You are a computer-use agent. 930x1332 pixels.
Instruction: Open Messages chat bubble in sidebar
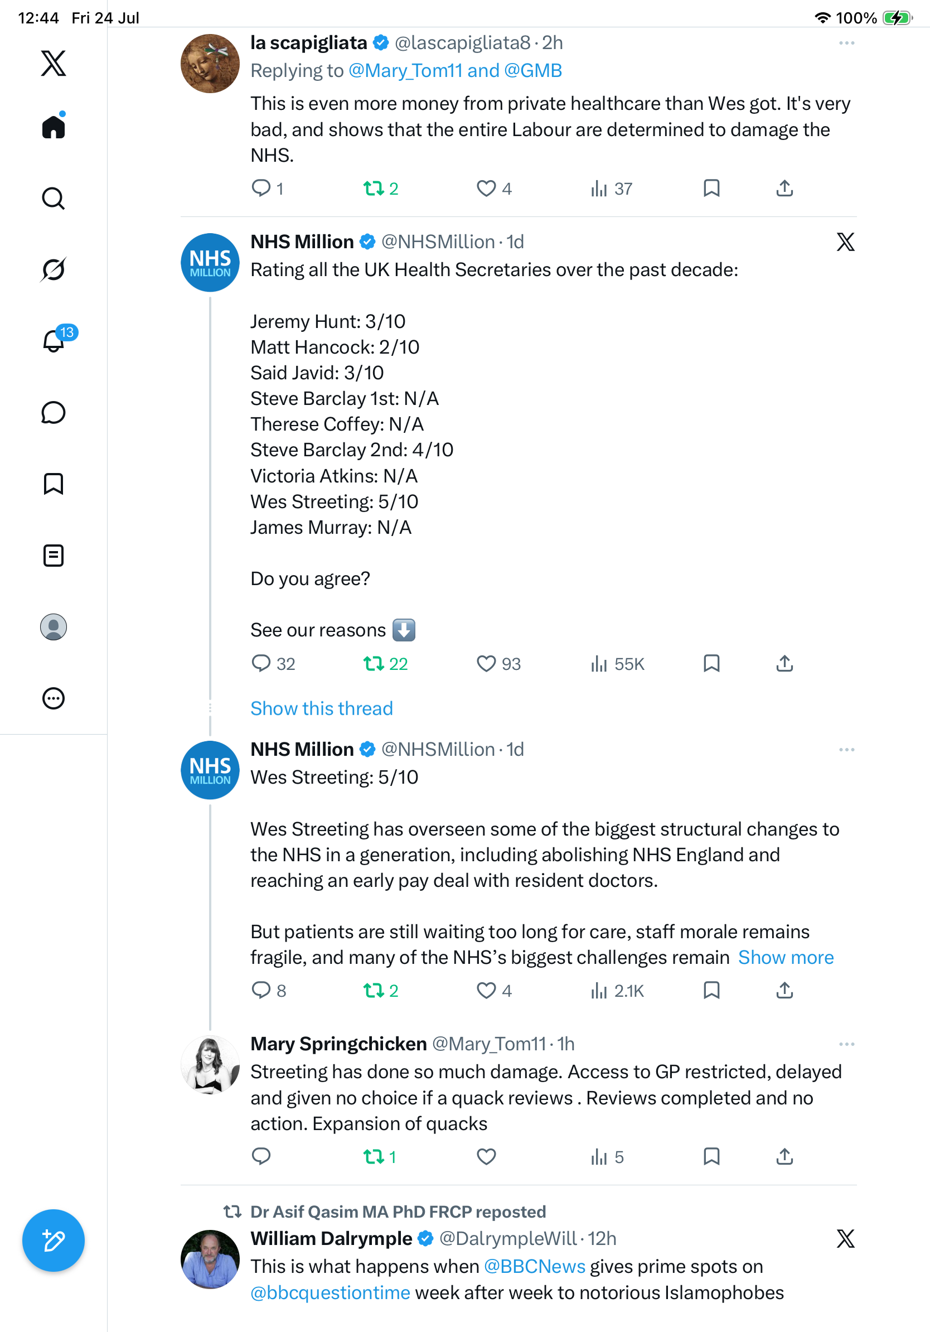54,412
